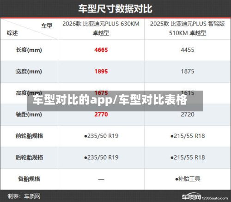This screenshot has height=202, width=231.
Task: Select the 综述 header label
Action: (12, 33)
